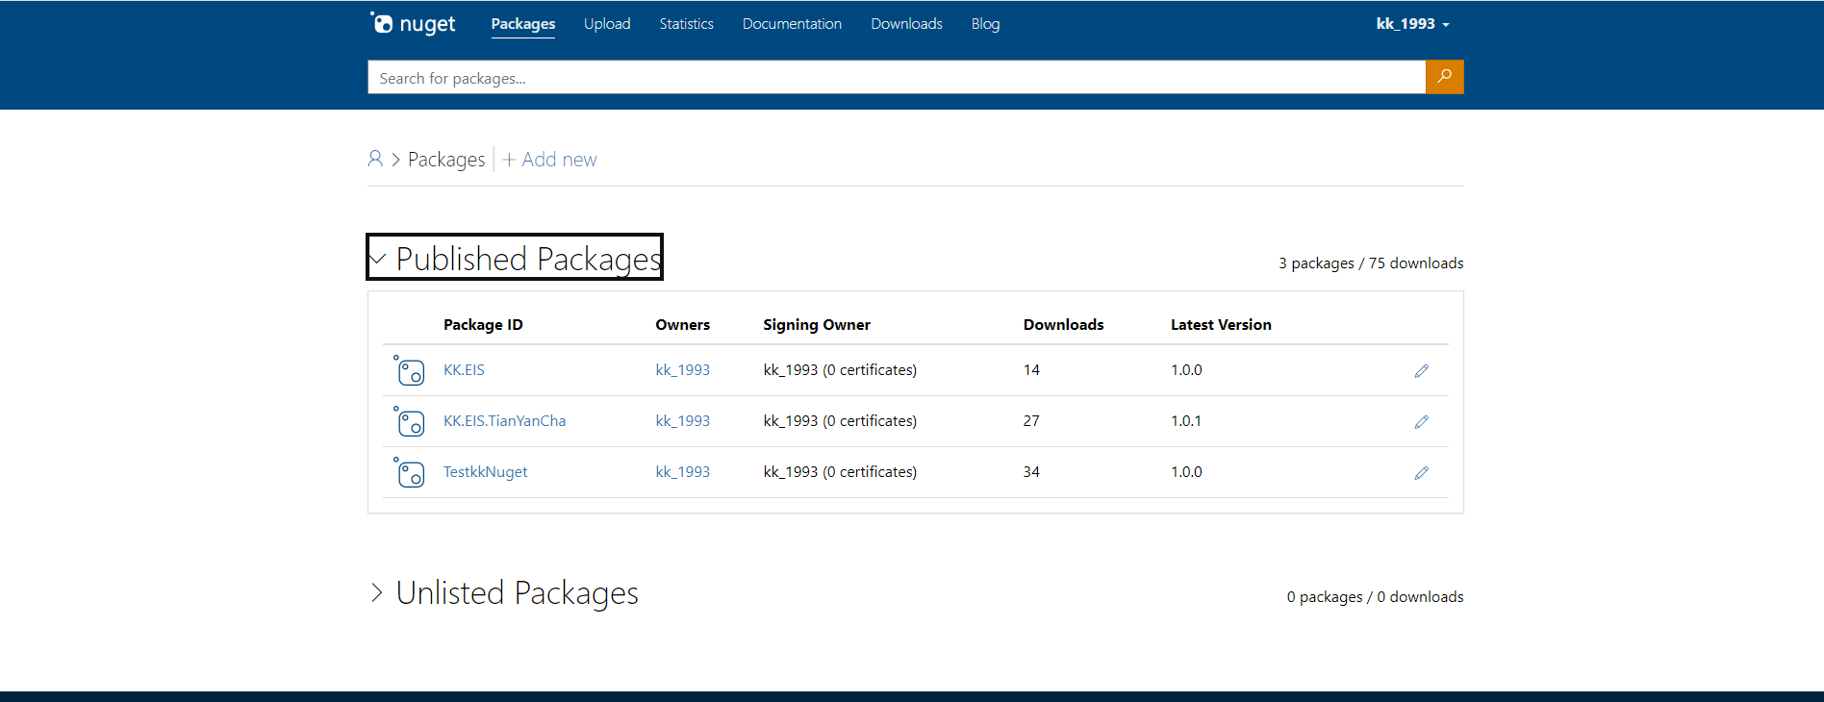This screenshot has width=1824, height=702.
Task: Click the KK.EIS package icon
Action: point(410,370)
